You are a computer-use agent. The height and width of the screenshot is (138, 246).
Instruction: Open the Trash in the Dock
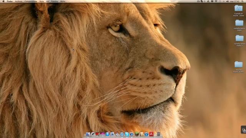coord(158,134)
